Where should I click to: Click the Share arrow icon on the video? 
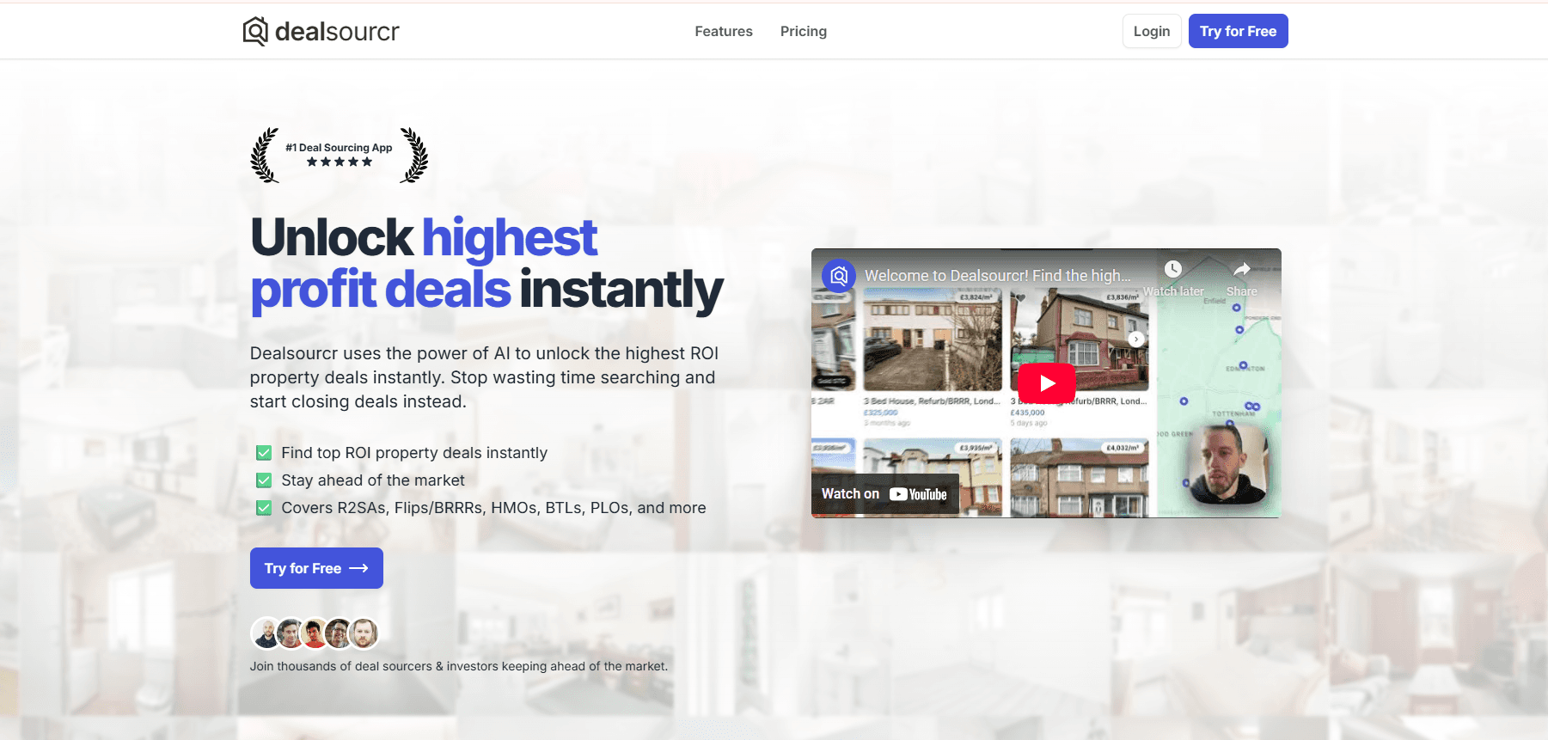[1241, 270]
